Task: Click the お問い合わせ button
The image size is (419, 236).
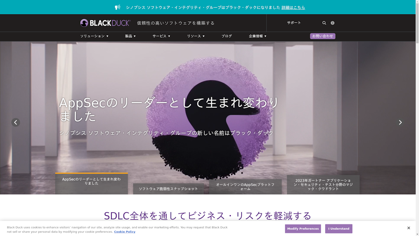Action: tap(323, 36)
